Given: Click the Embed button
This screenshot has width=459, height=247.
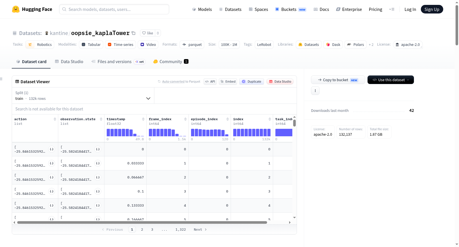Looking at the screenshot, I should (228, 81).
